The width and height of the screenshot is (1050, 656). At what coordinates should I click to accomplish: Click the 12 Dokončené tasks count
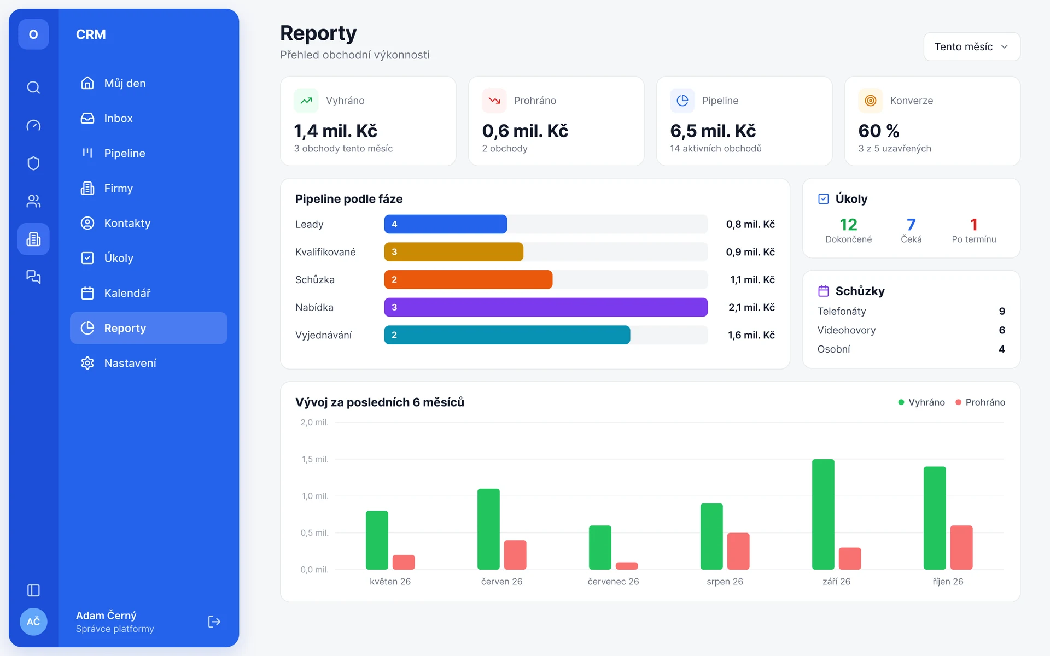pyautogui.click(x=849, y=231)
